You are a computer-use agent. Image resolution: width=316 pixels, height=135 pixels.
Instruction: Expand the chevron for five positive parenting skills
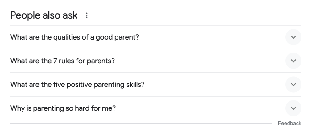coord(293,85)
